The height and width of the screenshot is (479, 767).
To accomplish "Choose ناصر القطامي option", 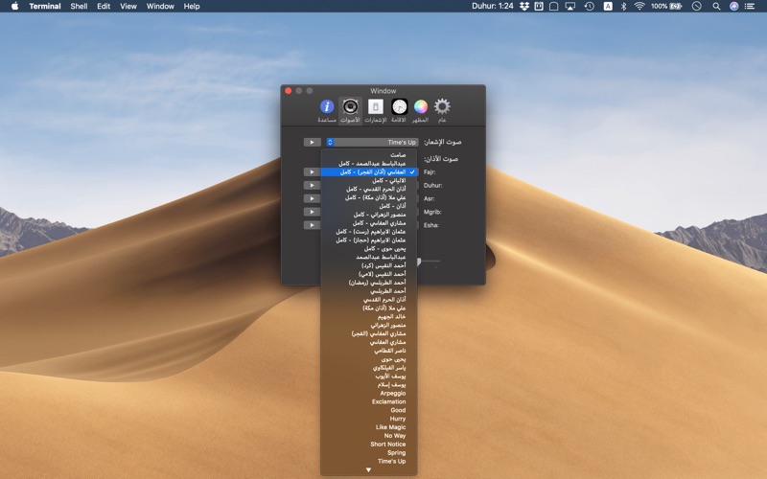I will 369,351.
